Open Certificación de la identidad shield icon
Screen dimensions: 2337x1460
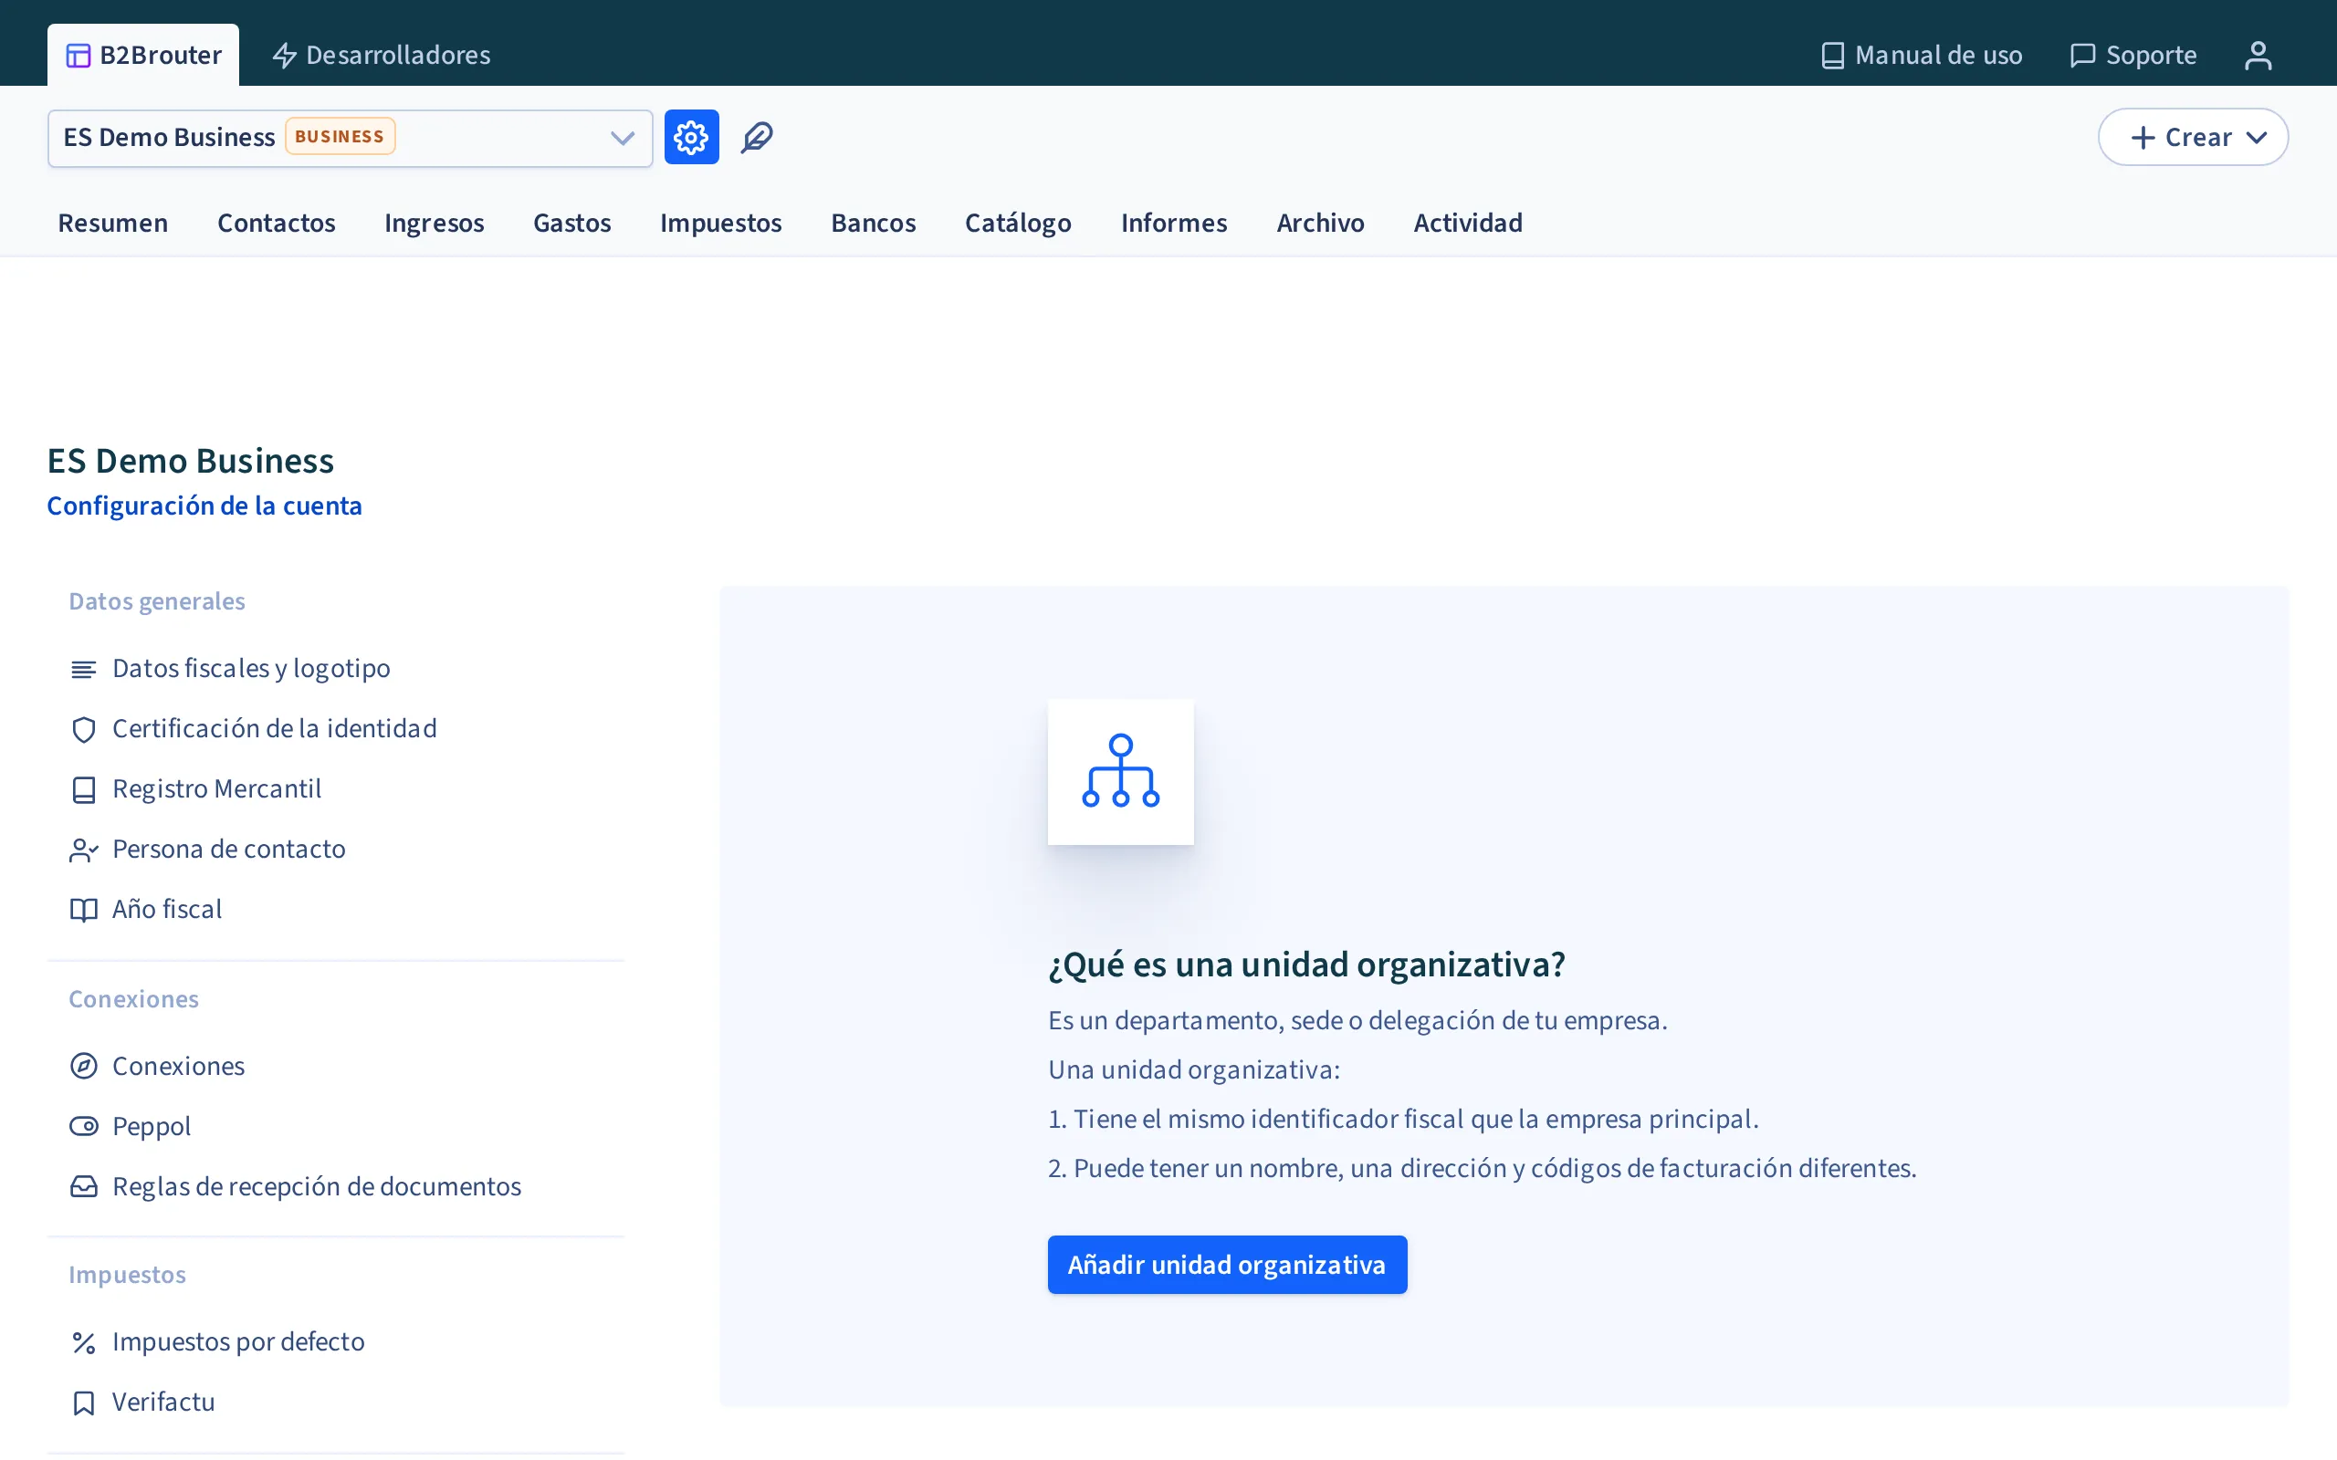[x=84, y=730]
